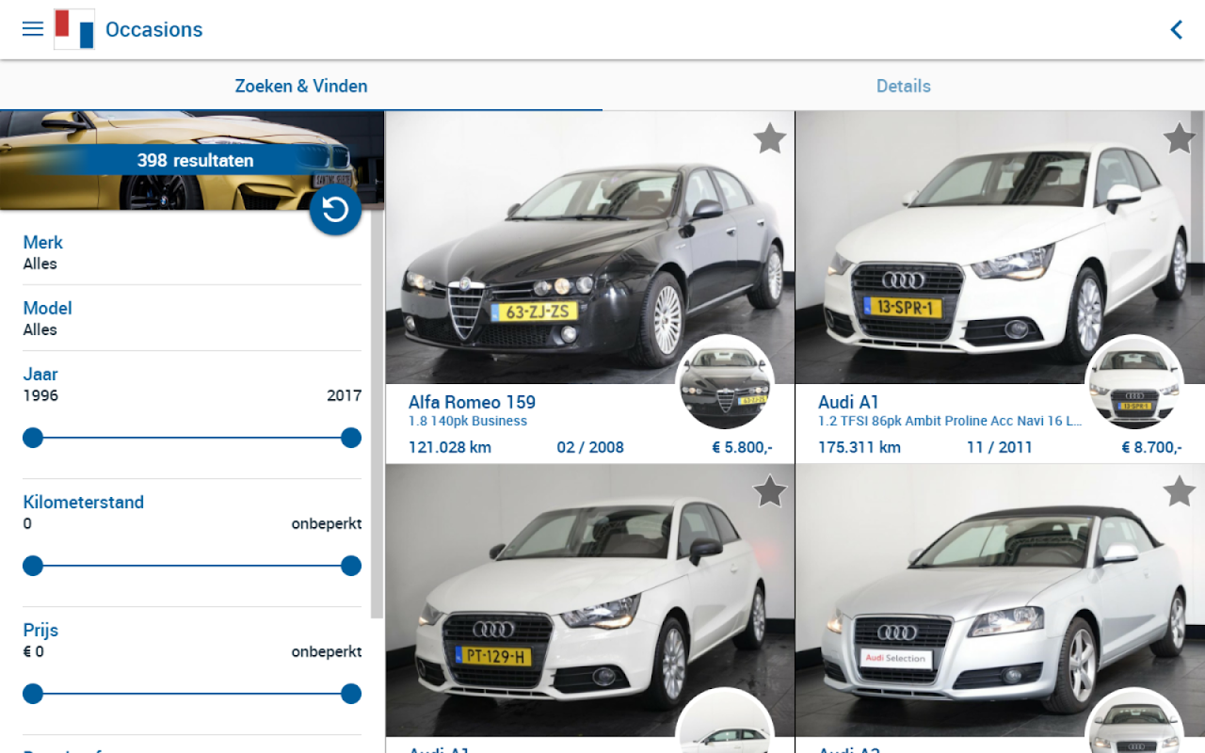The image size is (1205, 753).
Task: Open the white Audi A1 13-SPR-1 photo
Action: 1000,248
